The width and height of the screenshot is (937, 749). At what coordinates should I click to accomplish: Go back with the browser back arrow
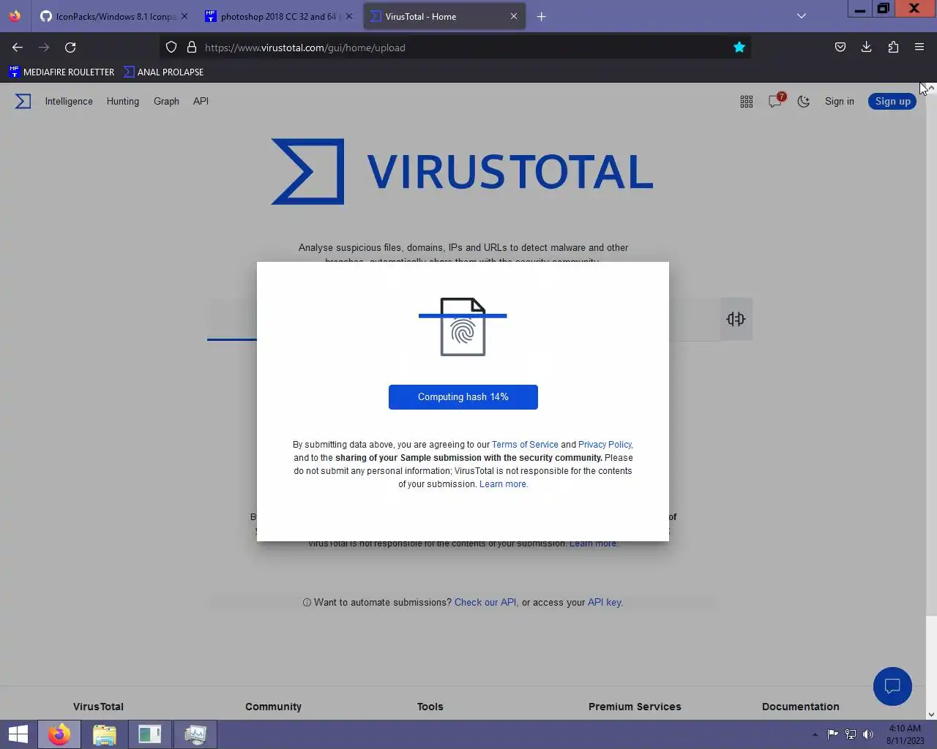18,48
